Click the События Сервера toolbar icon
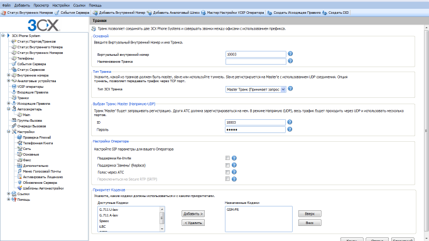Image resolution: width=429 pixels, height=241 pixels. pyautogui.click(x=57, y=13)
